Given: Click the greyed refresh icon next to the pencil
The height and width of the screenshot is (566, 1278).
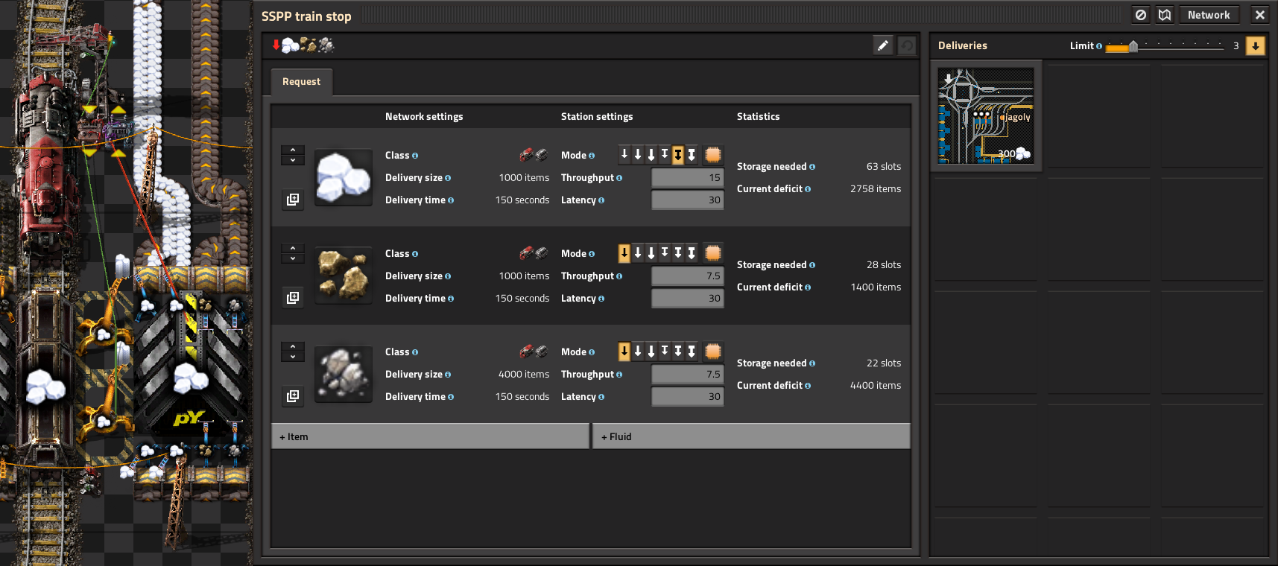Looking at the screenshot, I should click(x=907, y=45).
